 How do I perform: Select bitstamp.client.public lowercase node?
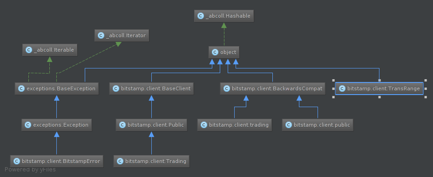(x=318, y=125)
